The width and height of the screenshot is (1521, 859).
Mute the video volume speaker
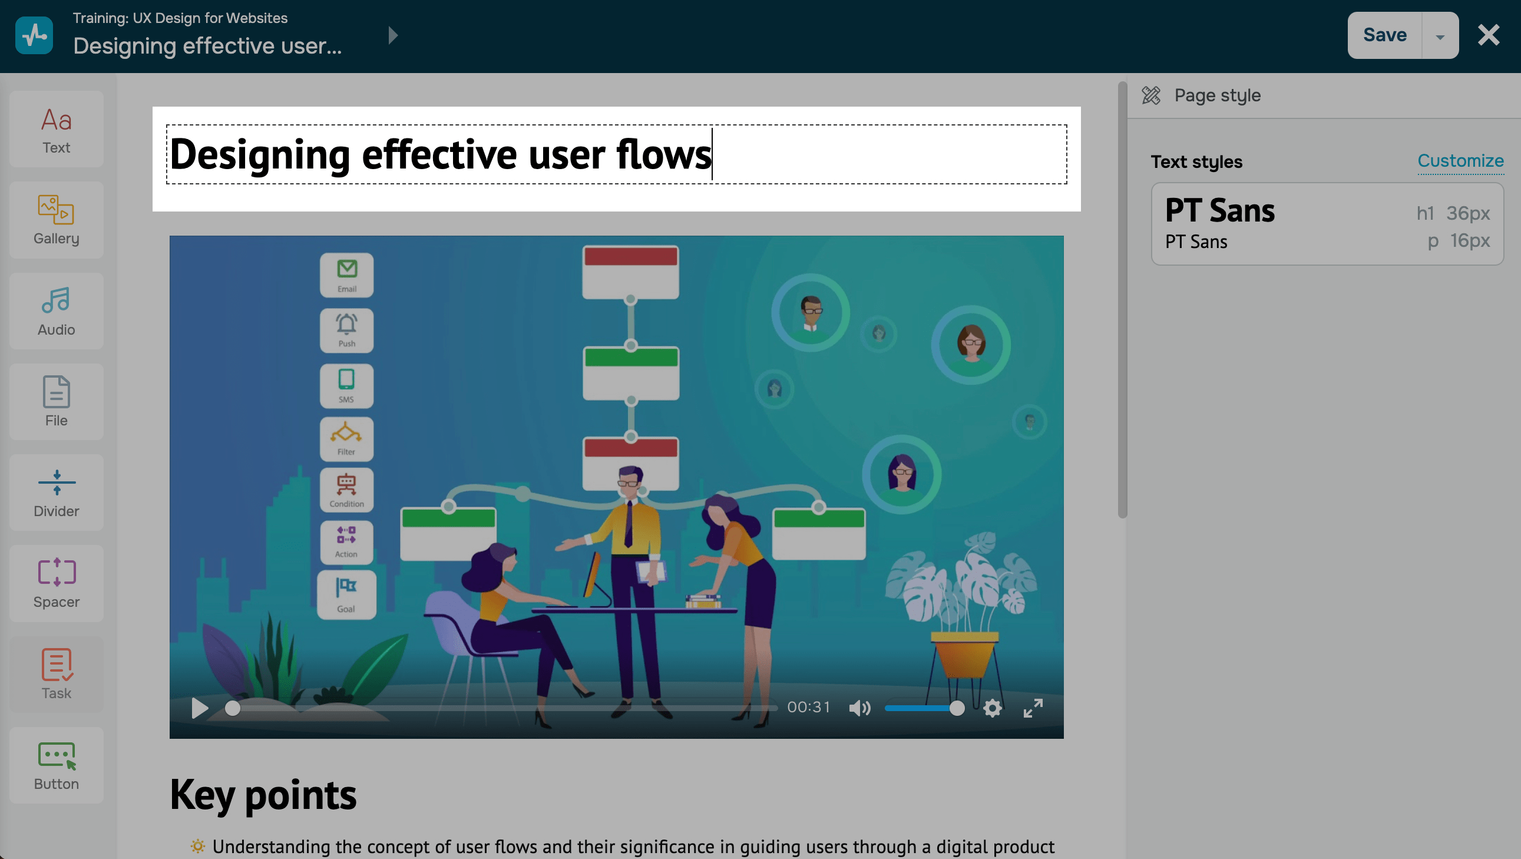[859, 708]
